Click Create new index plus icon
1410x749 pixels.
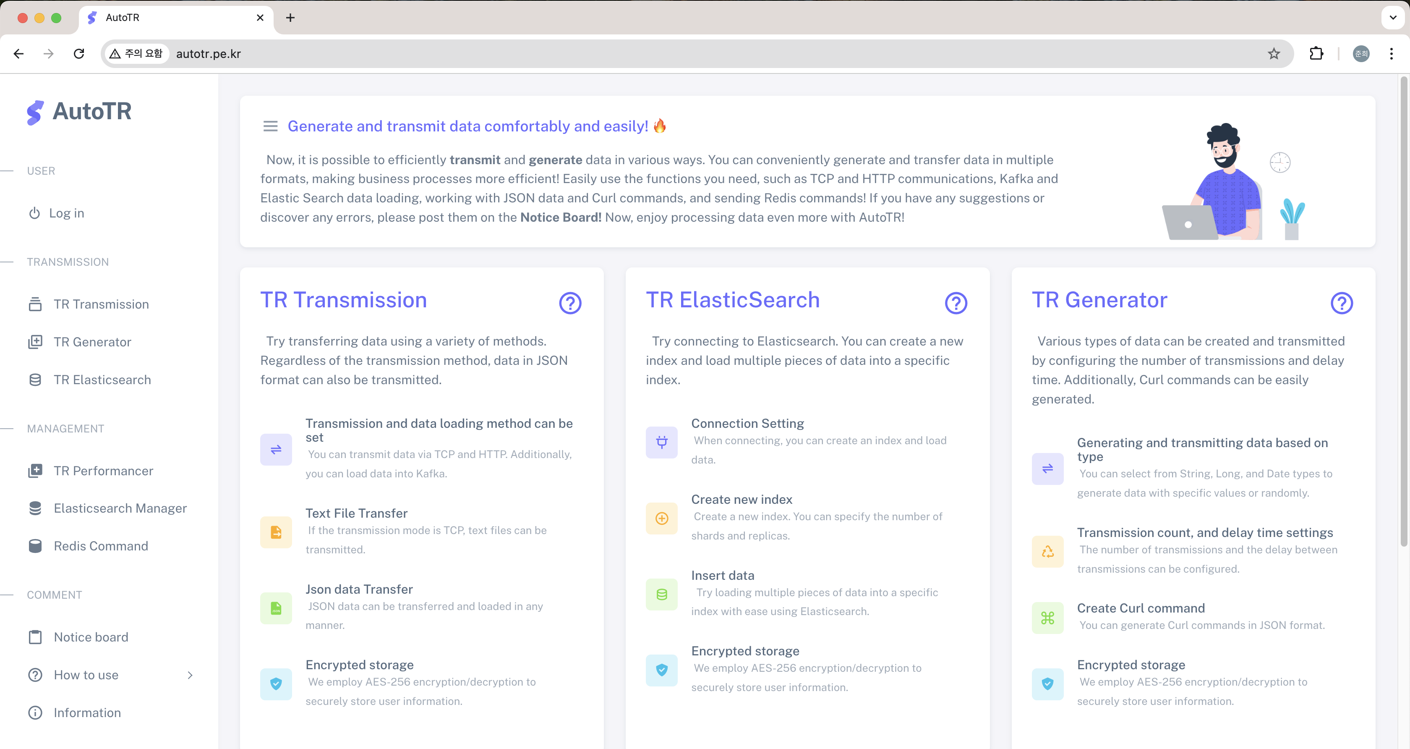point(661,518)
